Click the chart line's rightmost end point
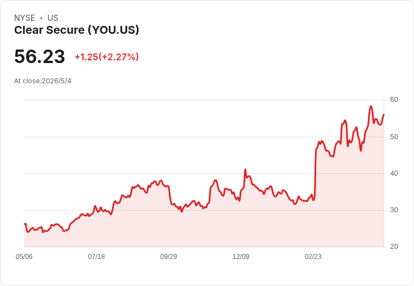 (x=384, y=114)
